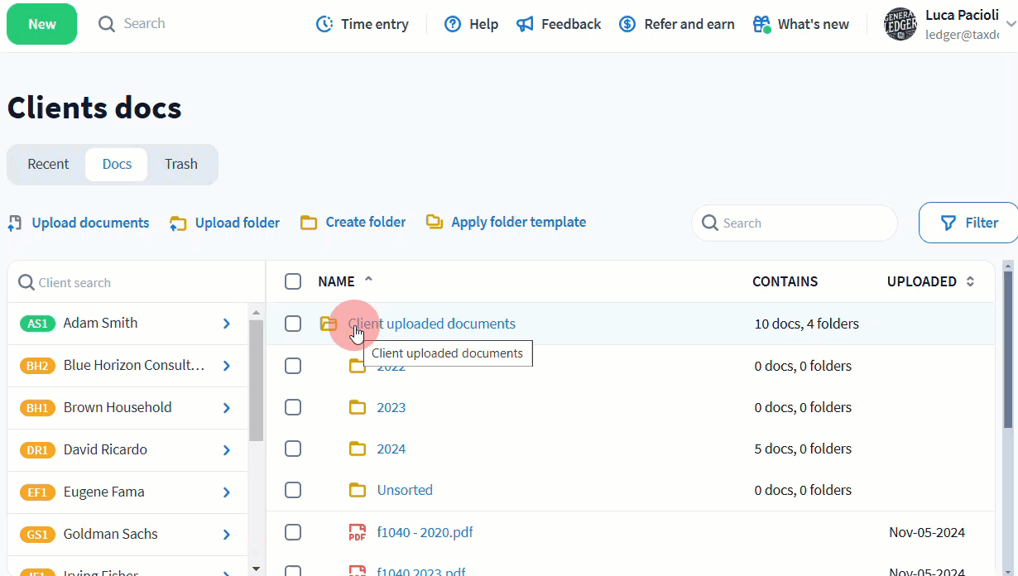The height and width of the screenshot is (576, 1018).
Task: Click the Apply folder template icon
Action: [x=435, y=222]
